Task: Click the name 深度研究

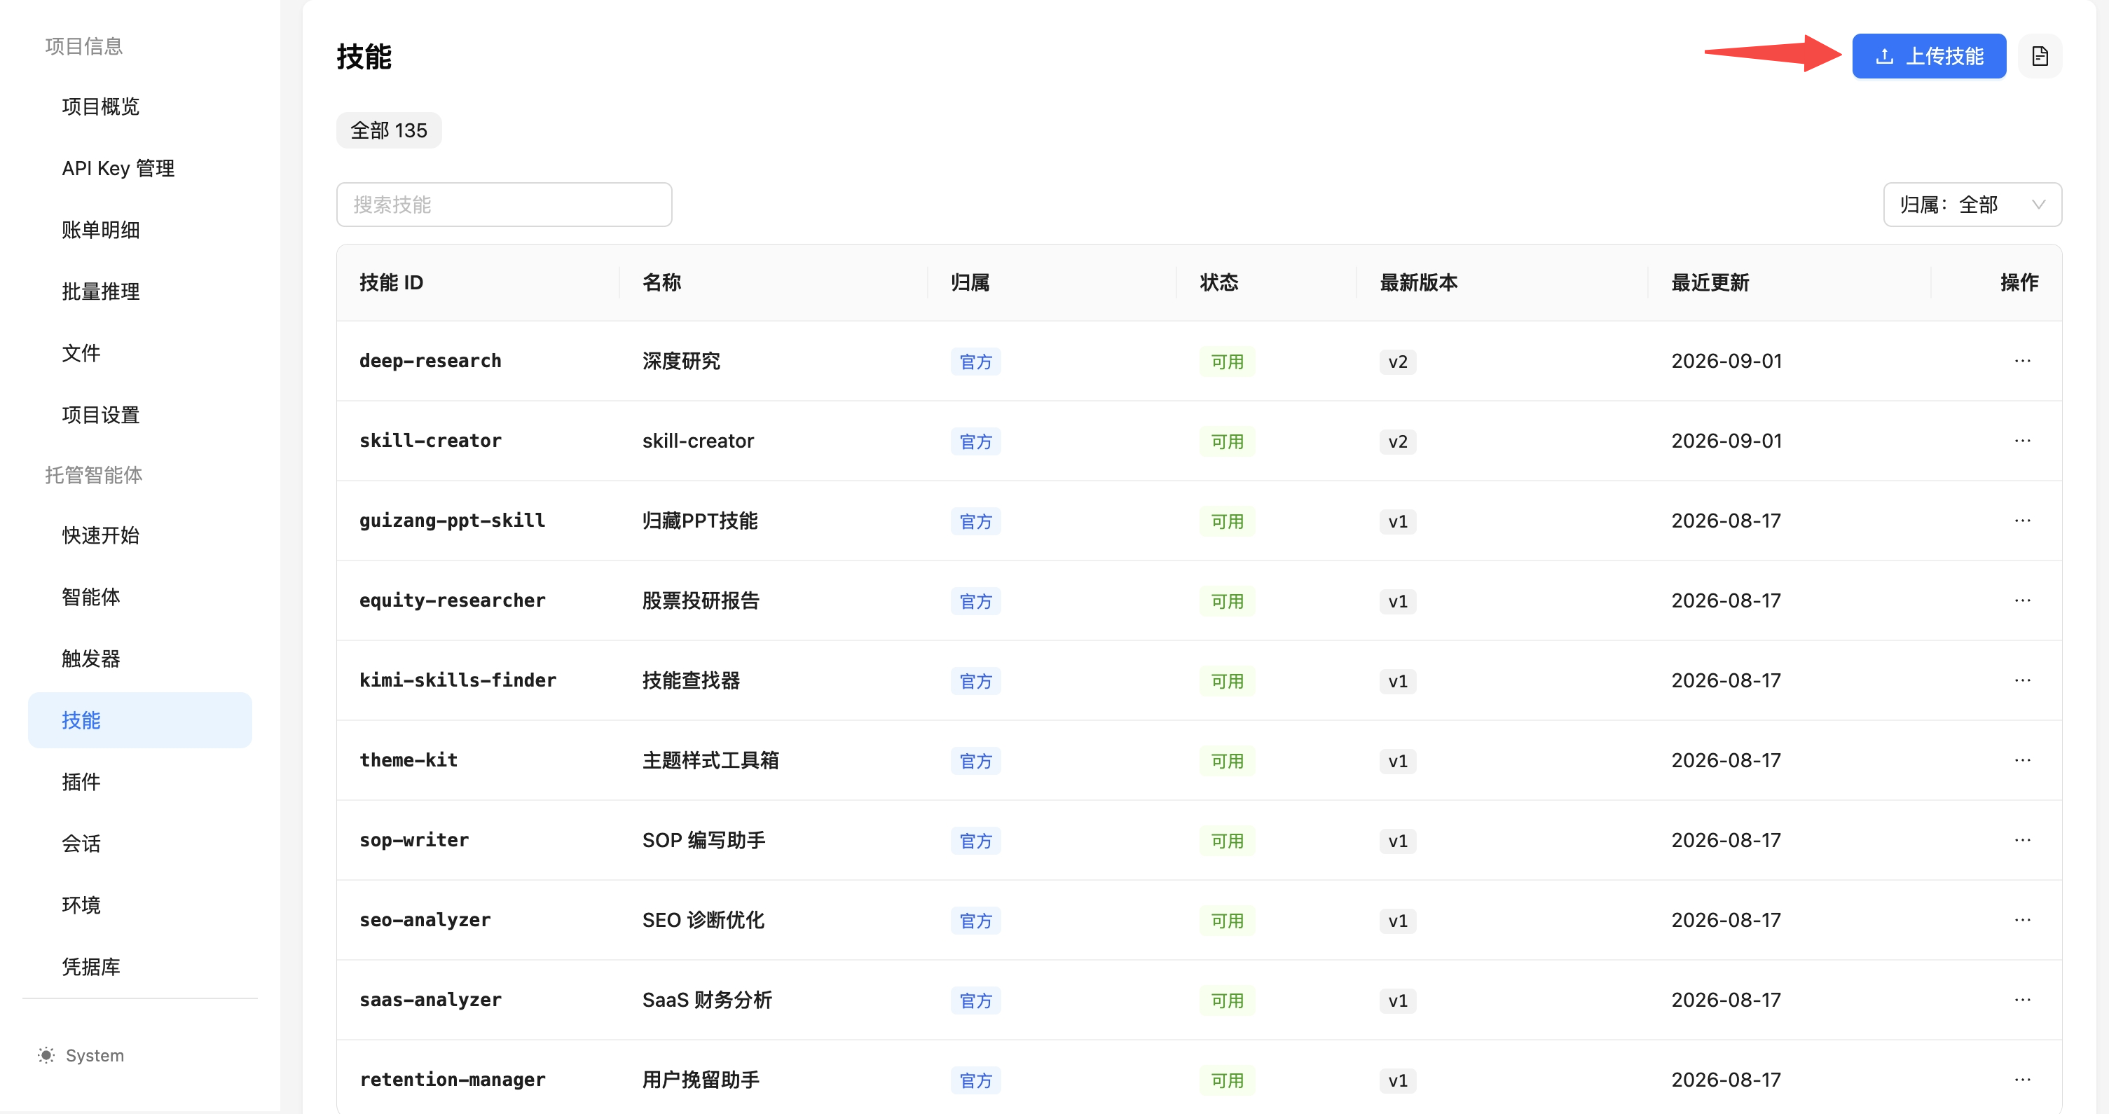Action: 681,361
